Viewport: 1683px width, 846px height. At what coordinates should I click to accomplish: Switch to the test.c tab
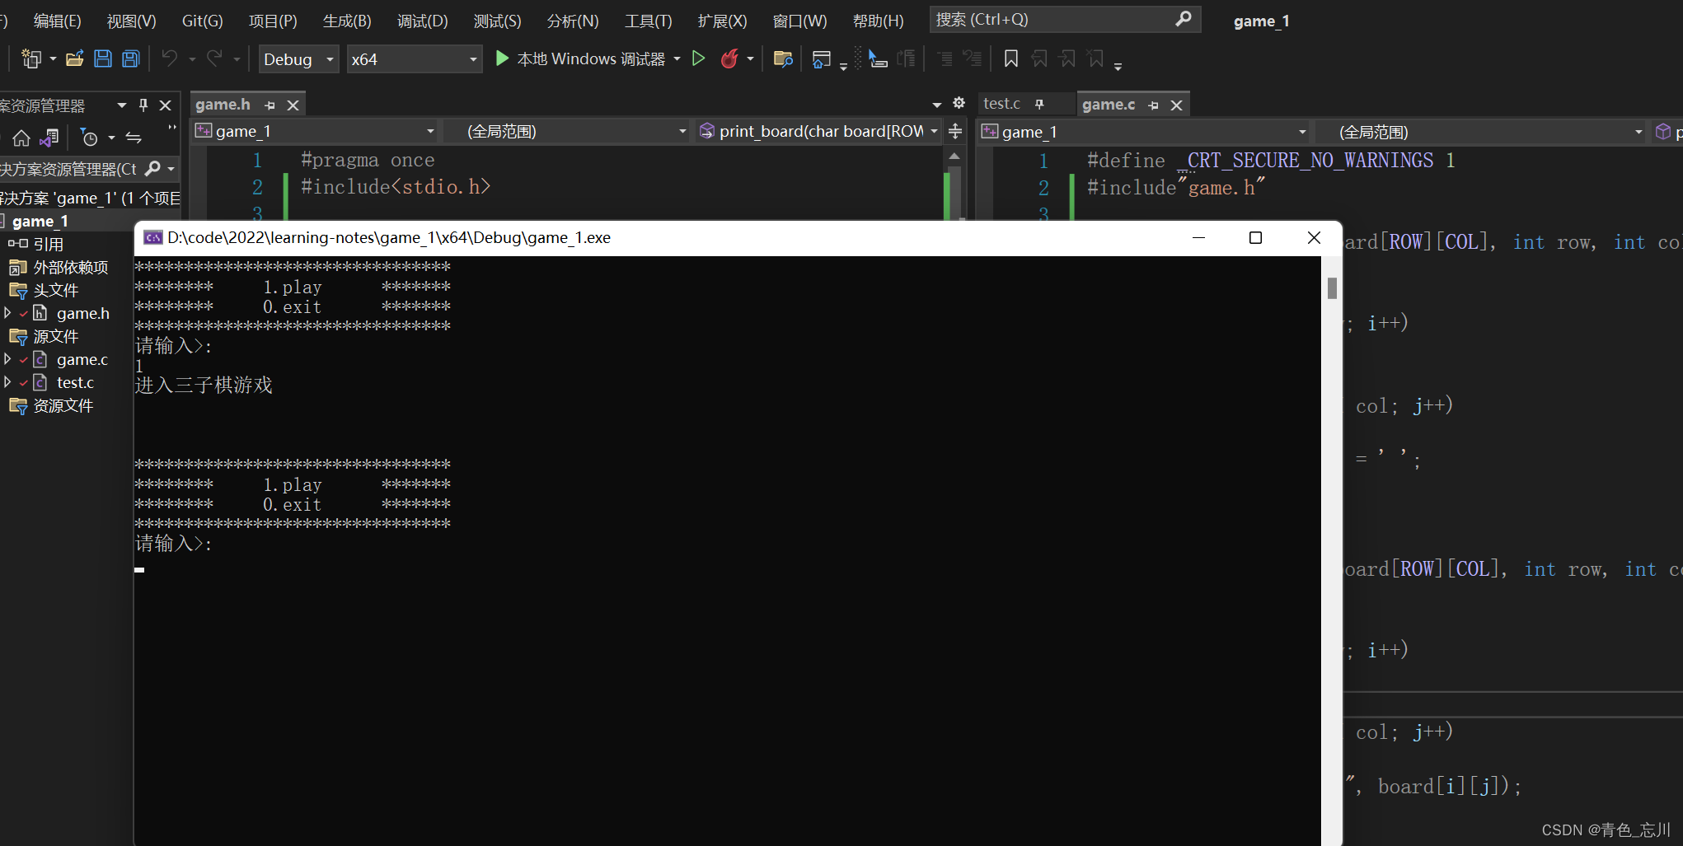[1001, 104]
